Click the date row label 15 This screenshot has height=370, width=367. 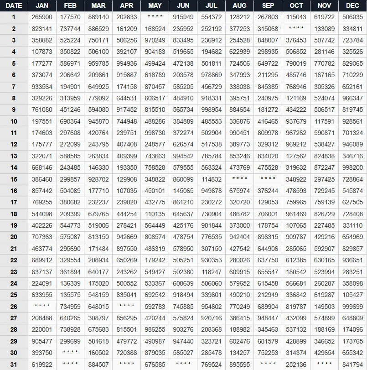[x=14, y=179]
